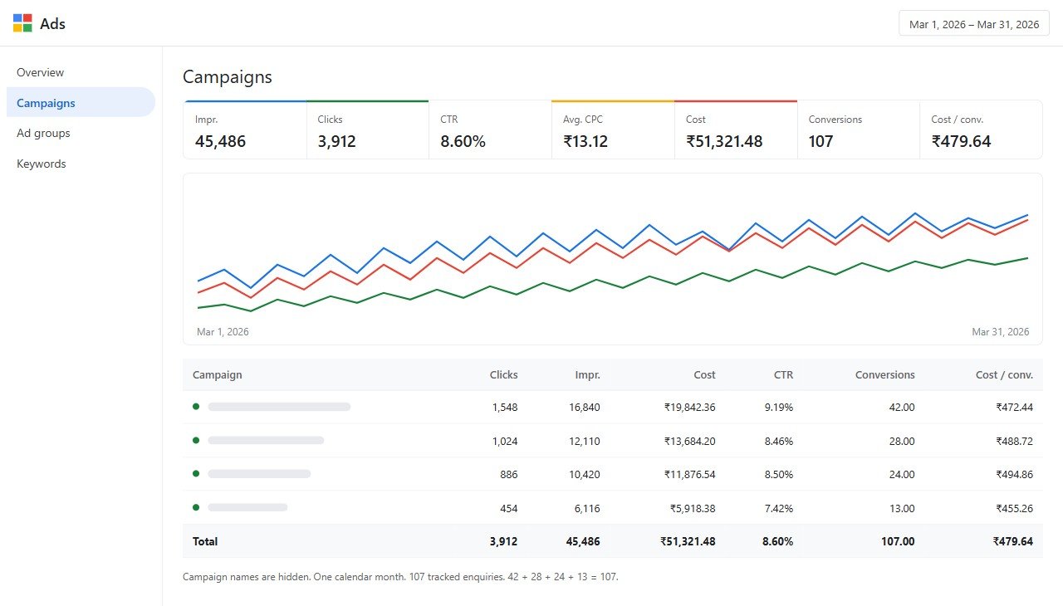Select the Avg. CPC metric card
Screen dimensions: 1063x606
tap(613, 130)
